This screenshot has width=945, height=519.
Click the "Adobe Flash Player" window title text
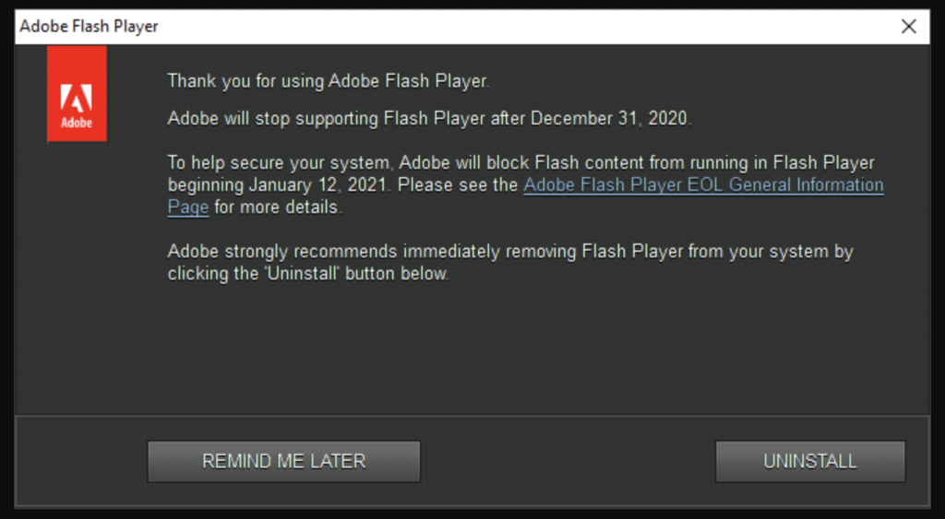point(89,27)
